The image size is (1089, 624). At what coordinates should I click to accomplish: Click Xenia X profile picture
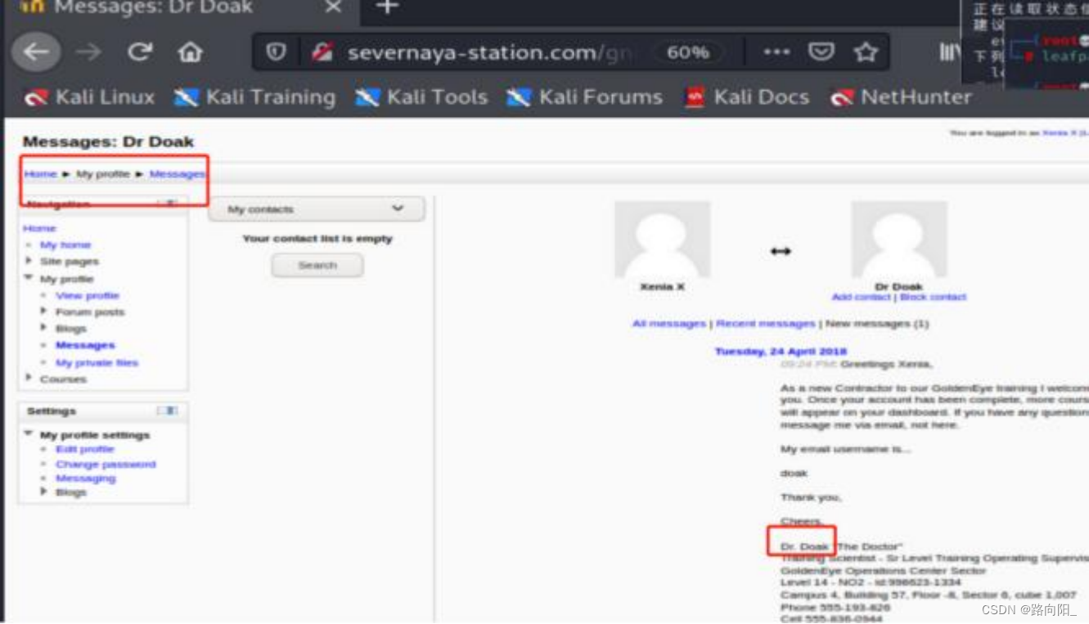point(662,240)
